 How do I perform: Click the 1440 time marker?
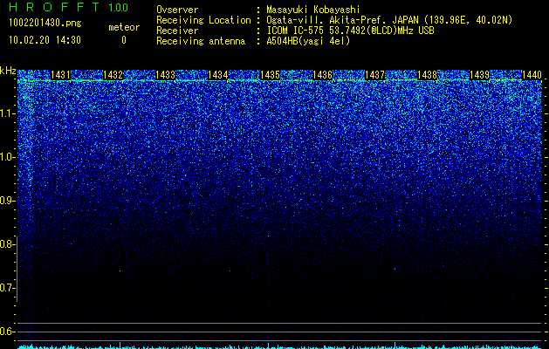coord(532,75)
